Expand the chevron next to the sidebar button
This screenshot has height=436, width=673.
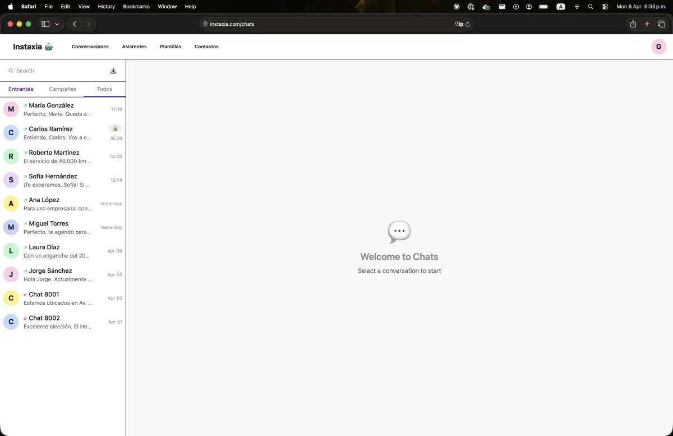(x=56, y=24)
